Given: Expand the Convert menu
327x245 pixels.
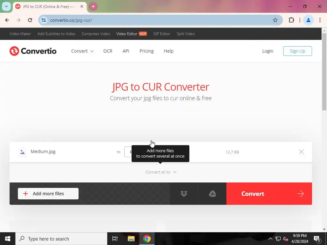Looking at the screenshot, I should pos(82,51).
